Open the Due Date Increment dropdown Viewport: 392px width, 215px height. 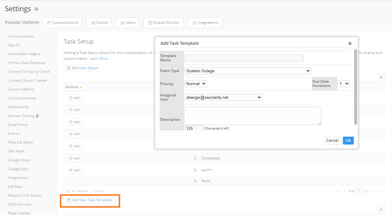[343, 84]
